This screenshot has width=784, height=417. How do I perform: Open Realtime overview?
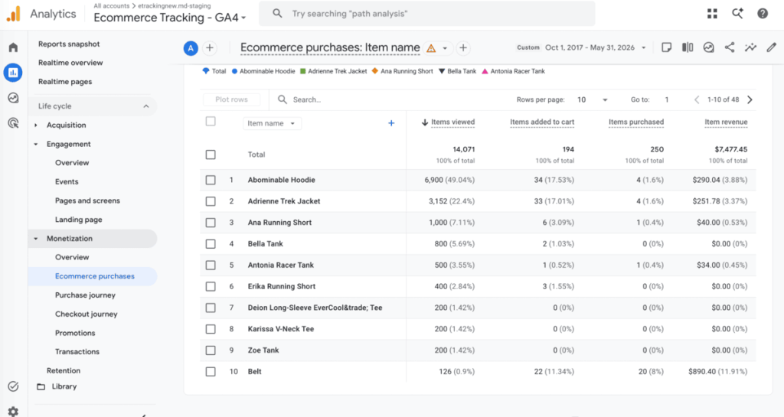pyautogui.click(x=70, y=63)
